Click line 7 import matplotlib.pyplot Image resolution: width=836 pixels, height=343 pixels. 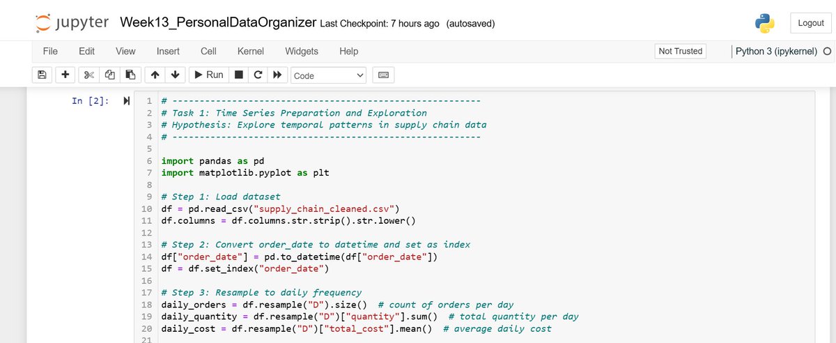coord(245,172)
